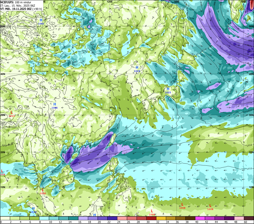Click the light yellow 0–2 legend swatch
Image resolution: width=254 pixels, height=224 pixels.
coord(5,218)
